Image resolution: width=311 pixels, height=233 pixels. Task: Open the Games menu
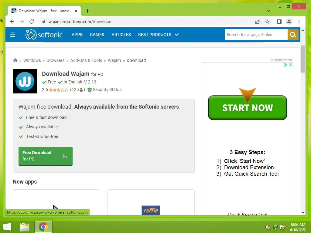(97, 35)
